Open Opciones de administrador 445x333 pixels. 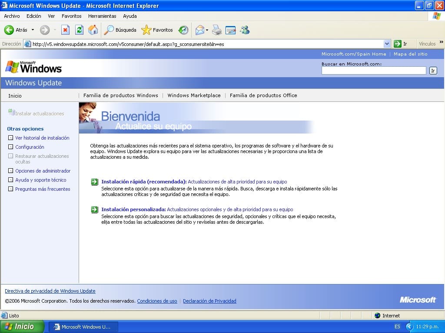click(43, 171)
